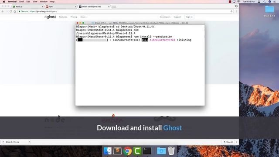Close the Node.js tab

click(42, 7)
